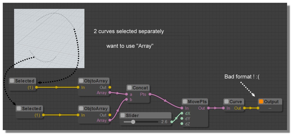Click Array port of ObjtoArray connected to Concat a
The height and width of the screenshot is (137, 294).
coord(110,93)
